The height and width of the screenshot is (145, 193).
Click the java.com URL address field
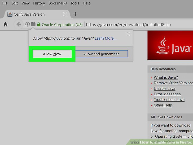tap(128, 25)
